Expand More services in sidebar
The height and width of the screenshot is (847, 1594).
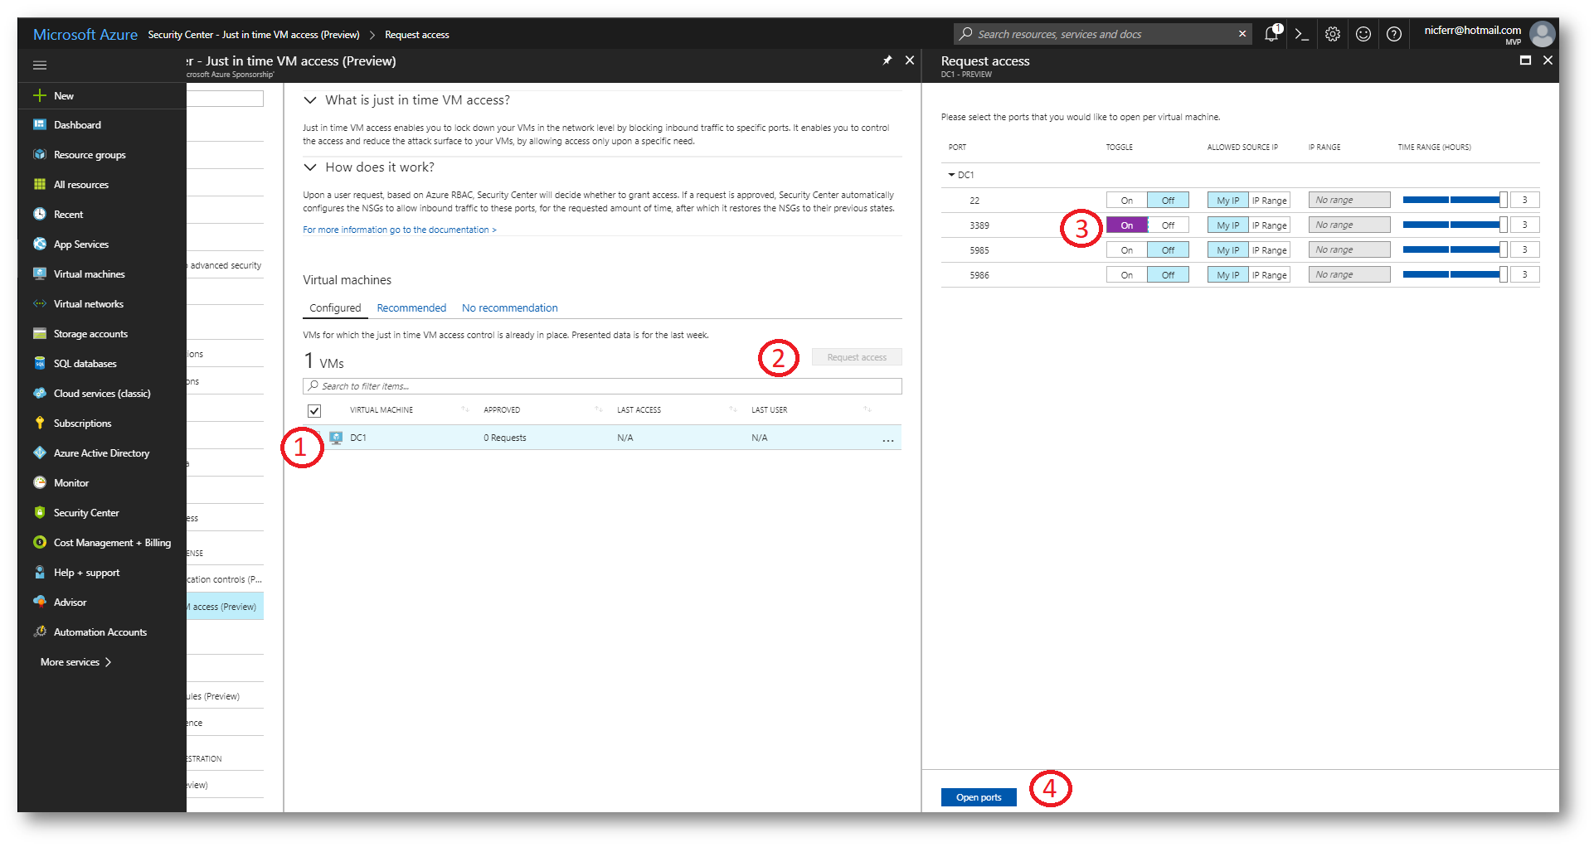(x=75, y=662)
